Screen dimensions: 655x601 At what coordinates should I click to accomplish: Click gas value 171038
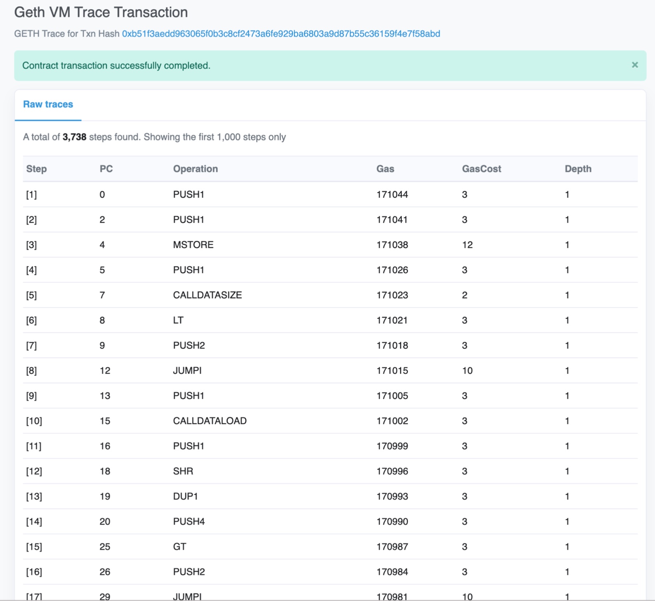click(392, 245)
